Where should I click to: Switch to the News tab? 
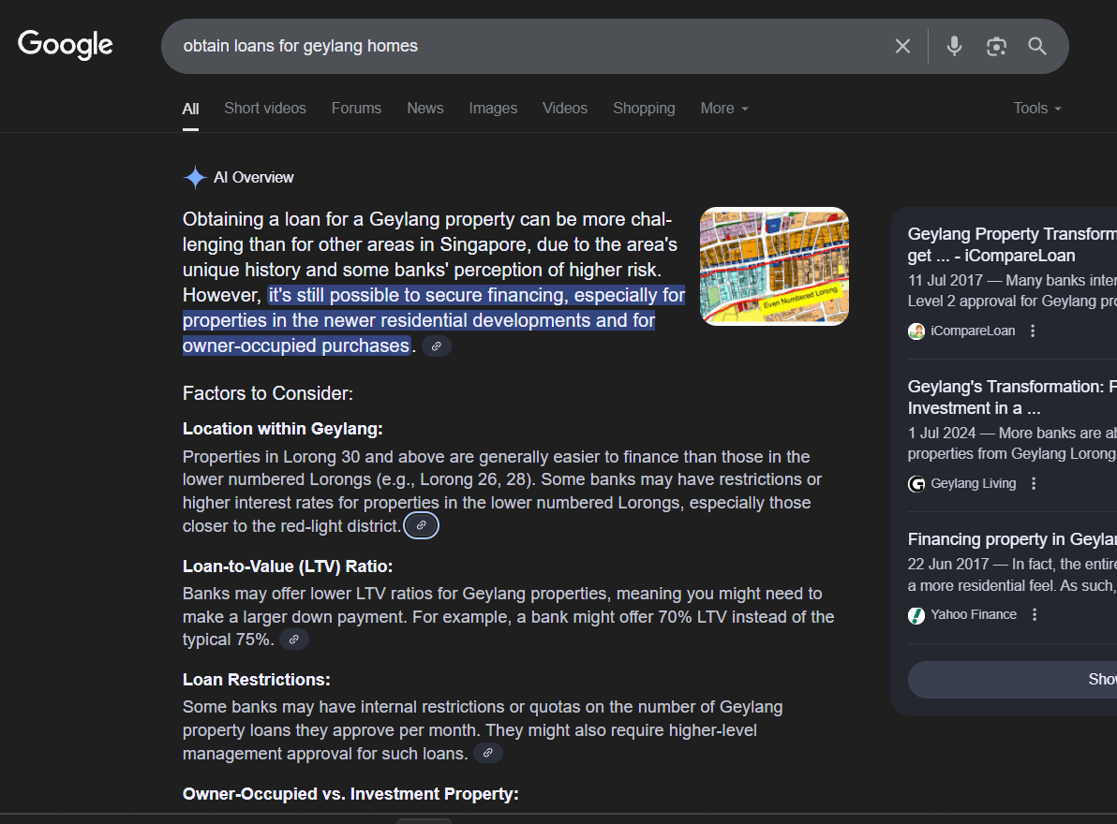coord(424,109)
